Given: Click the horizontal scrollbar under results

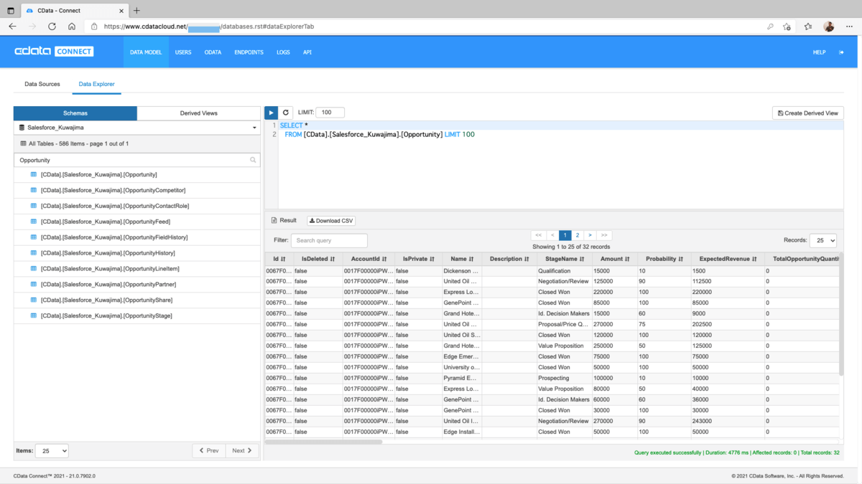Looking at the screenshot, I should pos(323,442).
